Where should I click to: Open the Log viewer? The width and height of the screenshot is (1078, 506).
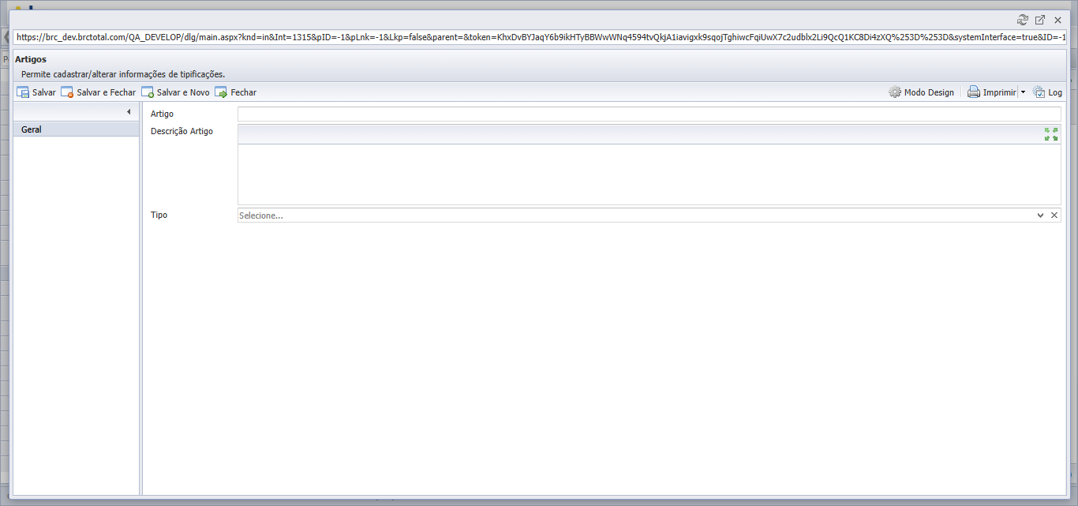1047,92
